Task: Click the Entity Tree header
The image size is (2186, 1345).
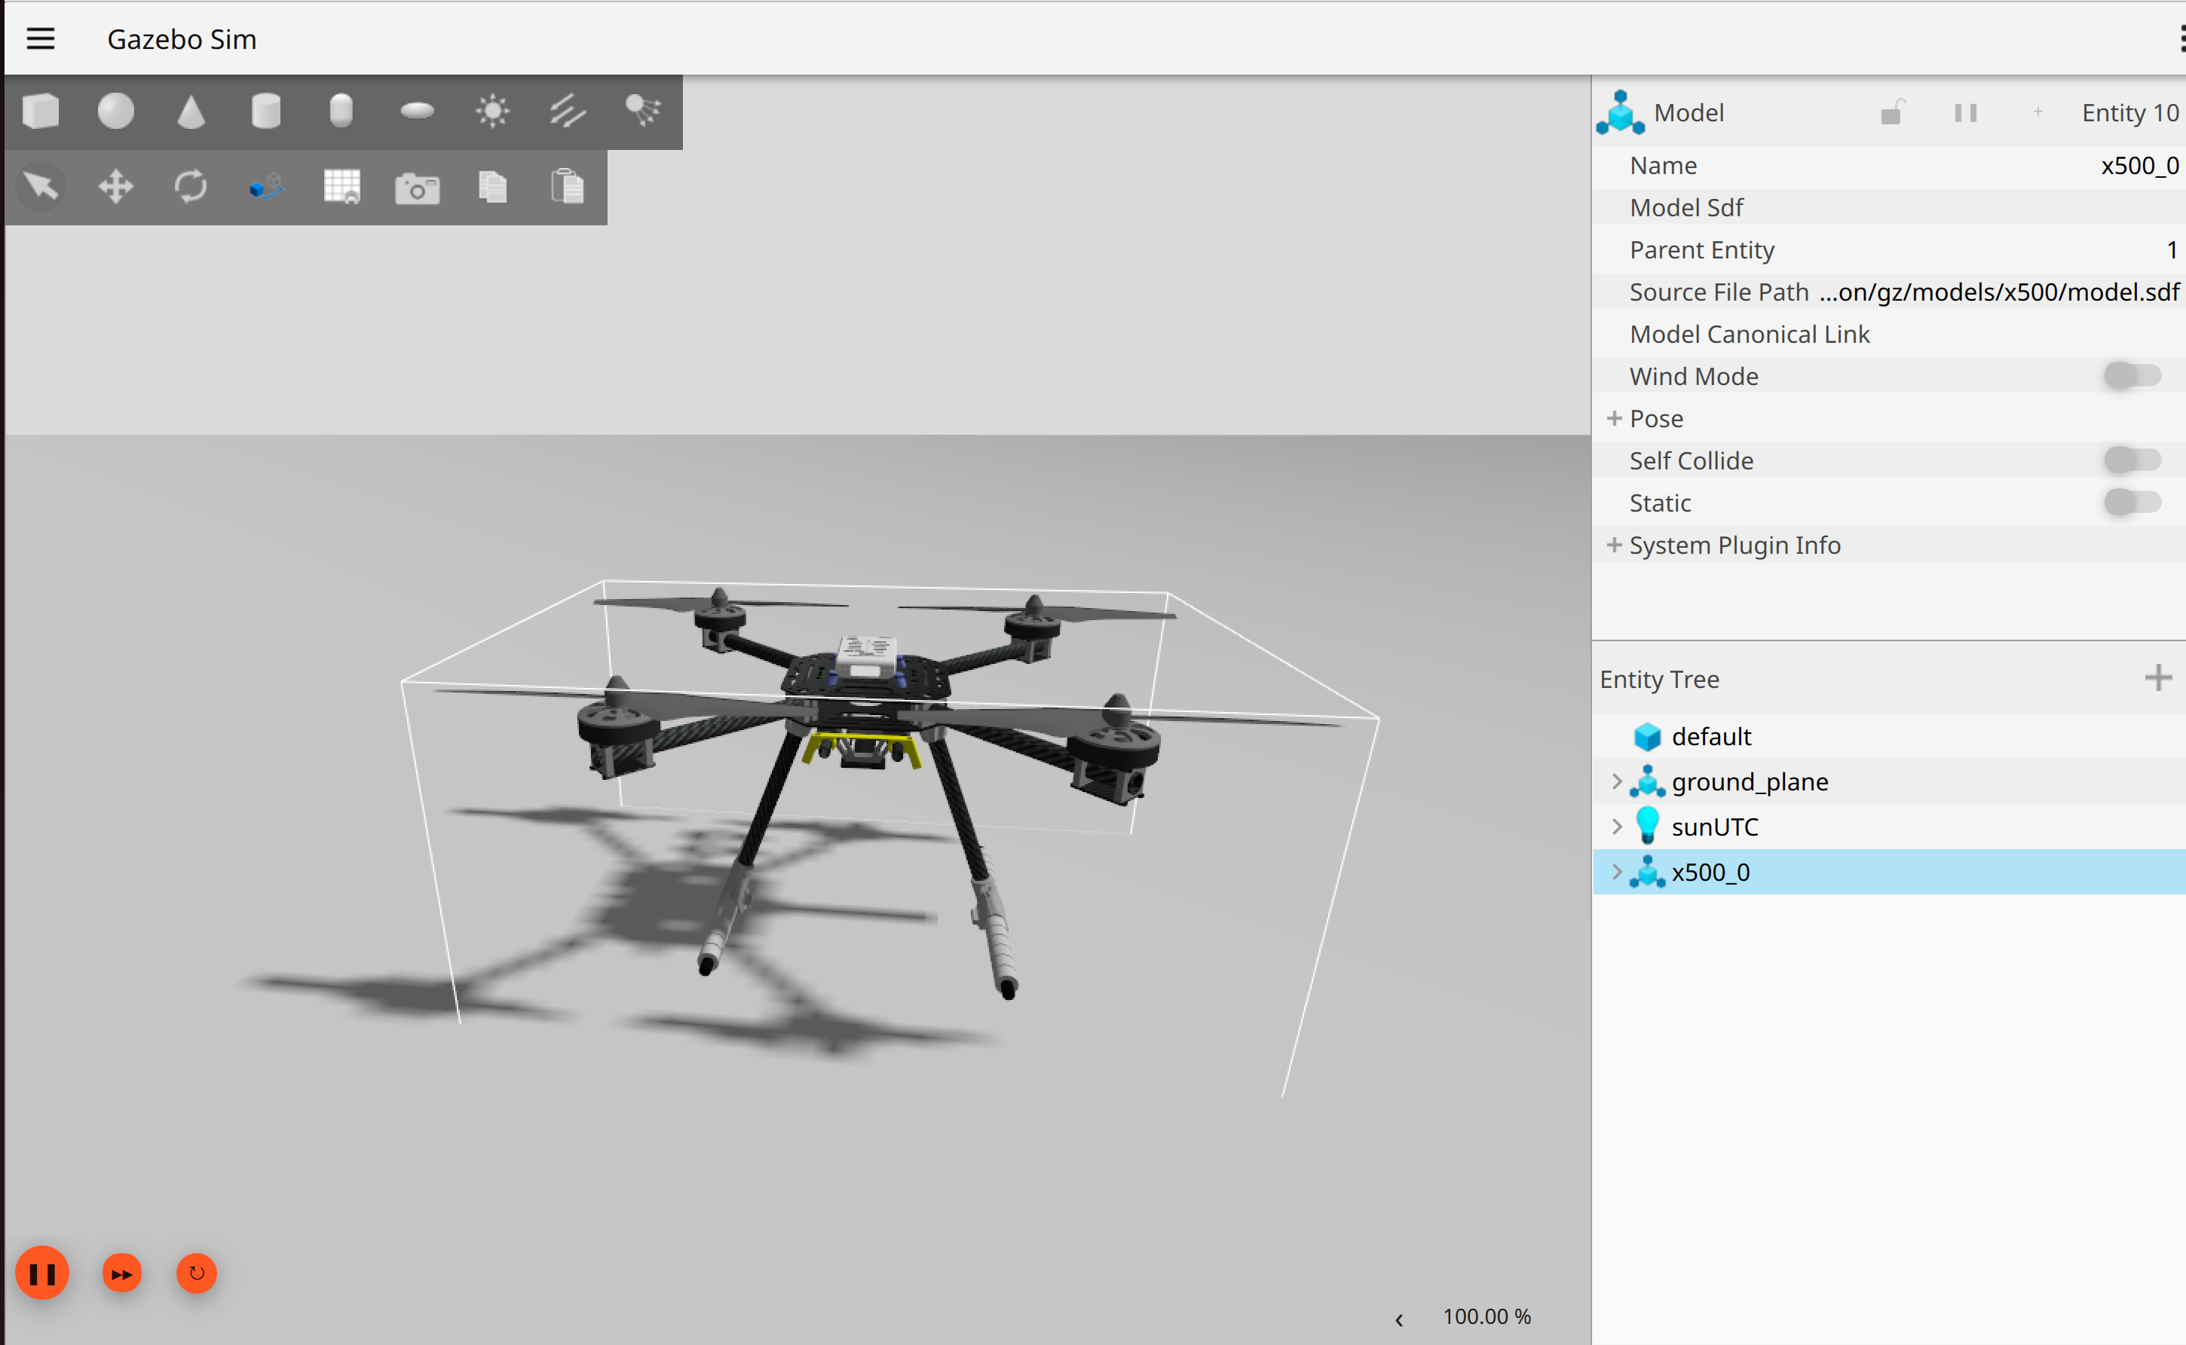Action: point(1658,679)
